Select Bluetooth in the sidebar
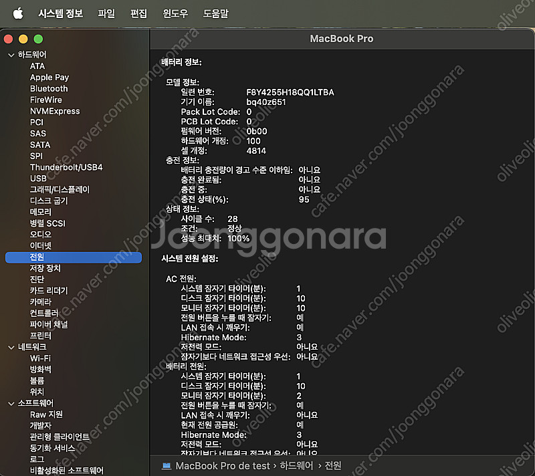The height and width of the screenshot is (476, 535). (x=49, y=89)
